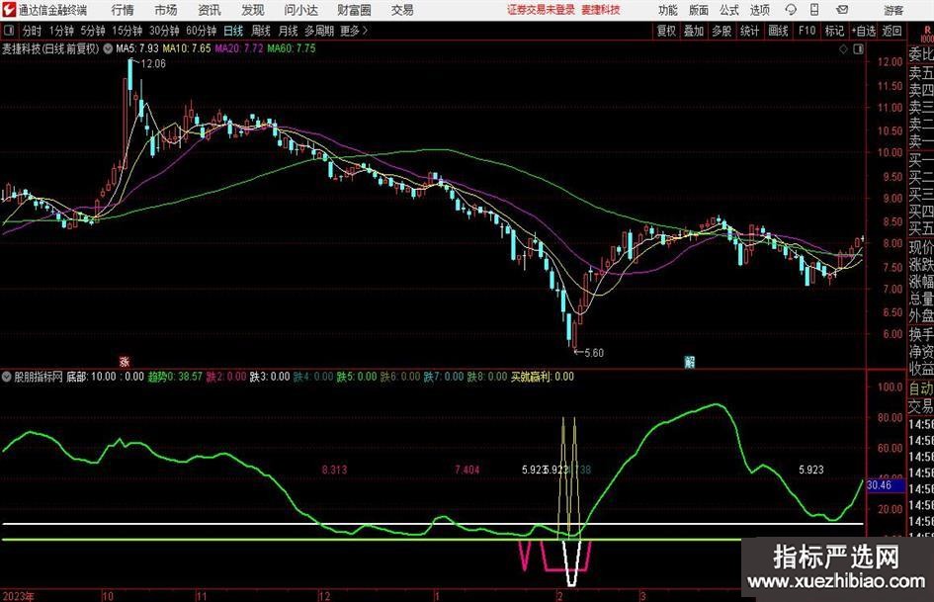Click the red 涨 marker on the chart
This screenshot has height=602, width=934.
coord(124,361)
